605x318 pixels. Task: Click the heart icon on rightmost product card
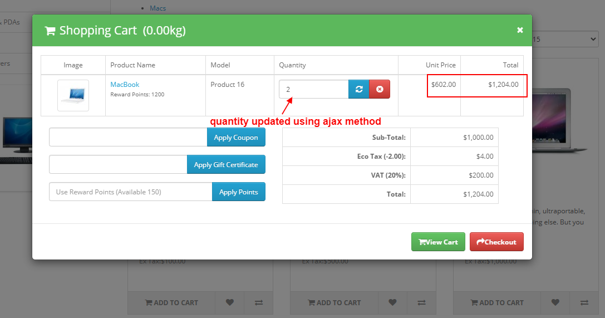tap(555, 302)
